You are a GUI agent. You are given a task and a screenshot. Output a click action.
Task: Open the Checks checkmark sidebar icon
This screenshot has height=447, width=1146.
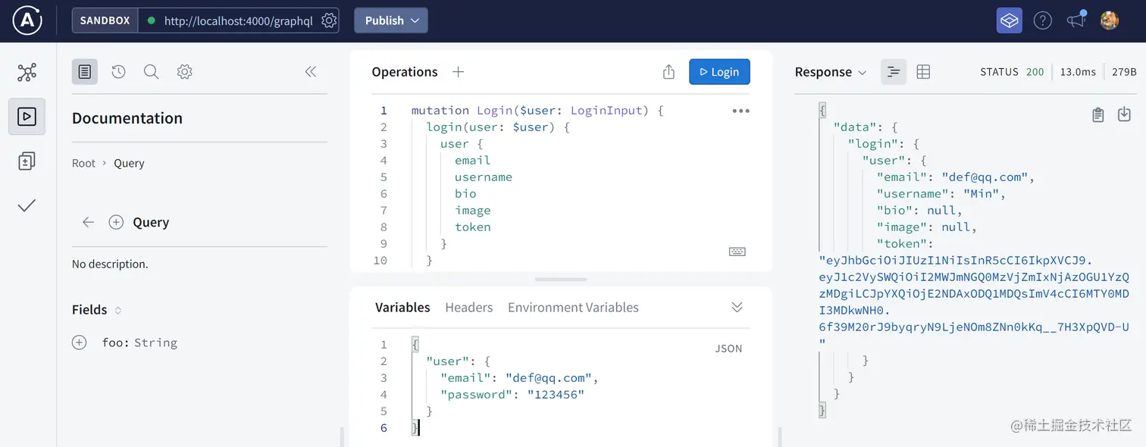pyautogui.click(x=27, y=205)
